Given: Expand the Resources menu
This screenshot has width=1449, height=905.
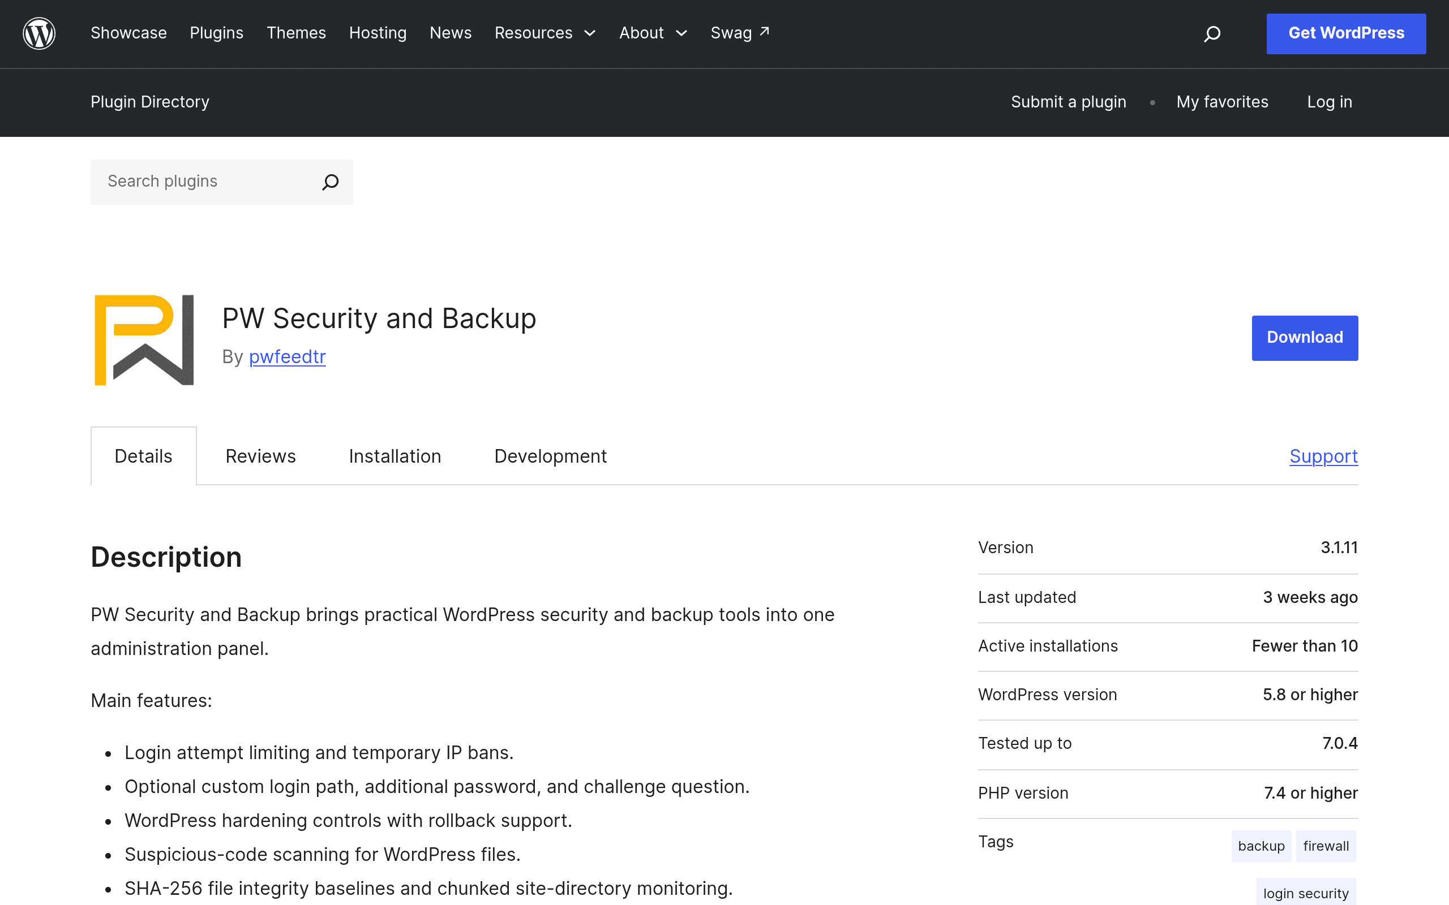Looking at the screenshot, I should [x=545, y=33].
